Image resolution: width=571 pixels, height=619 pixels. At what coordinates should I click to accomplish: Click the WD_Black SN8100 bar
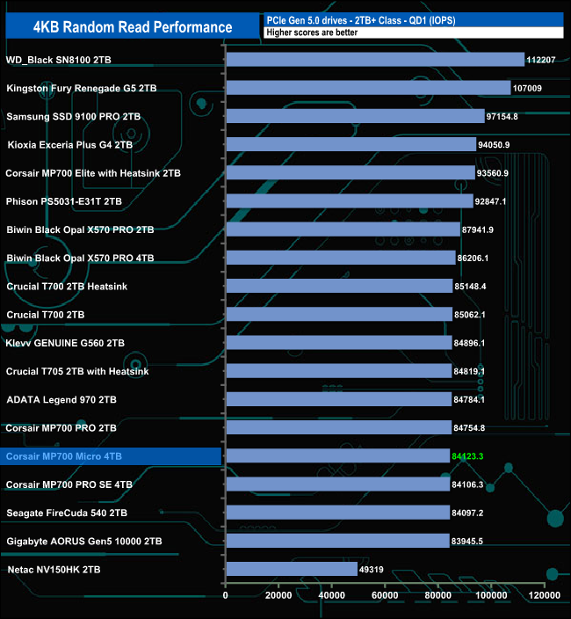coord(375,60)
